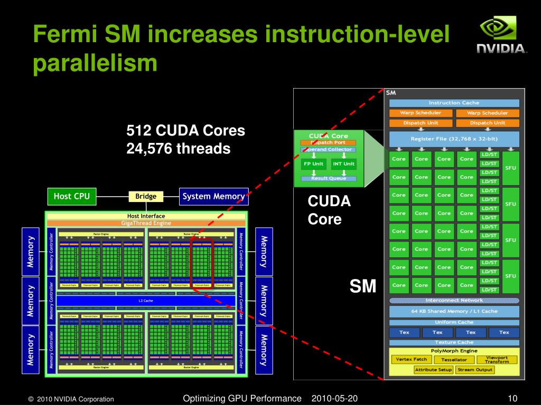Click the Register File (32,768 x 32-bit) block
The height and width of the screenshot is (405, 541).
coord(454,139)
